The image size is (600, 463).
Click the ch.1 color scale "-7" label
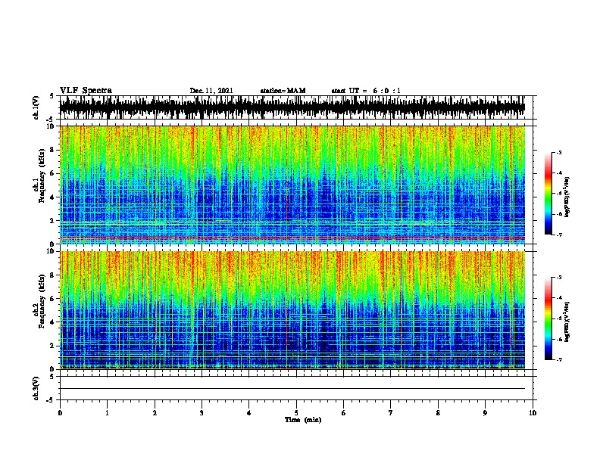(x=559, y=235)
